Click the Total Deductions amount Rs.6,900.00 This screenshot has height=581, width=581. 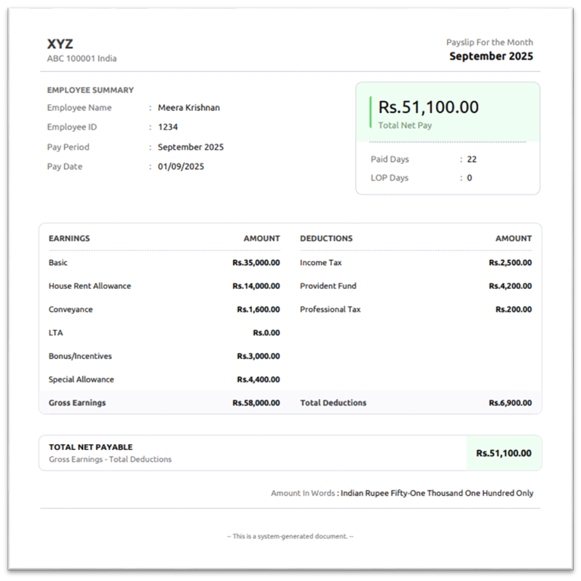(x=510, y=403)
